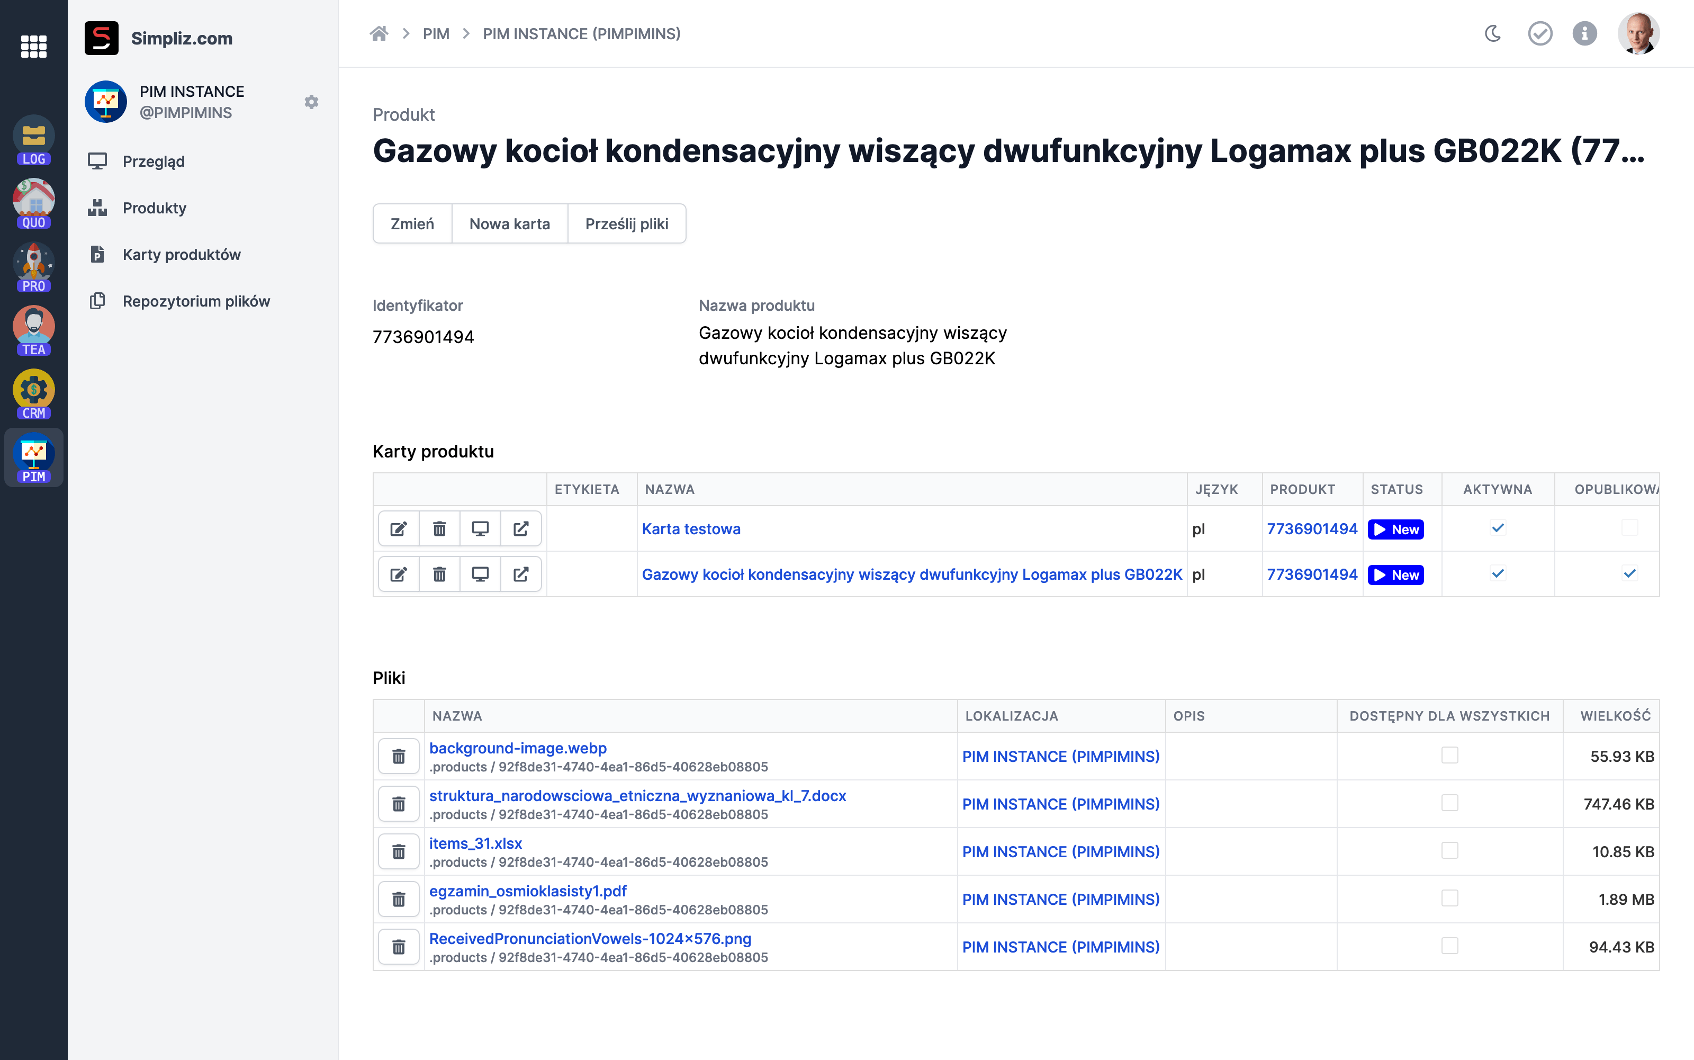The width and height of the screenshot is (1694, 1060).
Task: Click the Nowa karta button
Action: (510, 223)
